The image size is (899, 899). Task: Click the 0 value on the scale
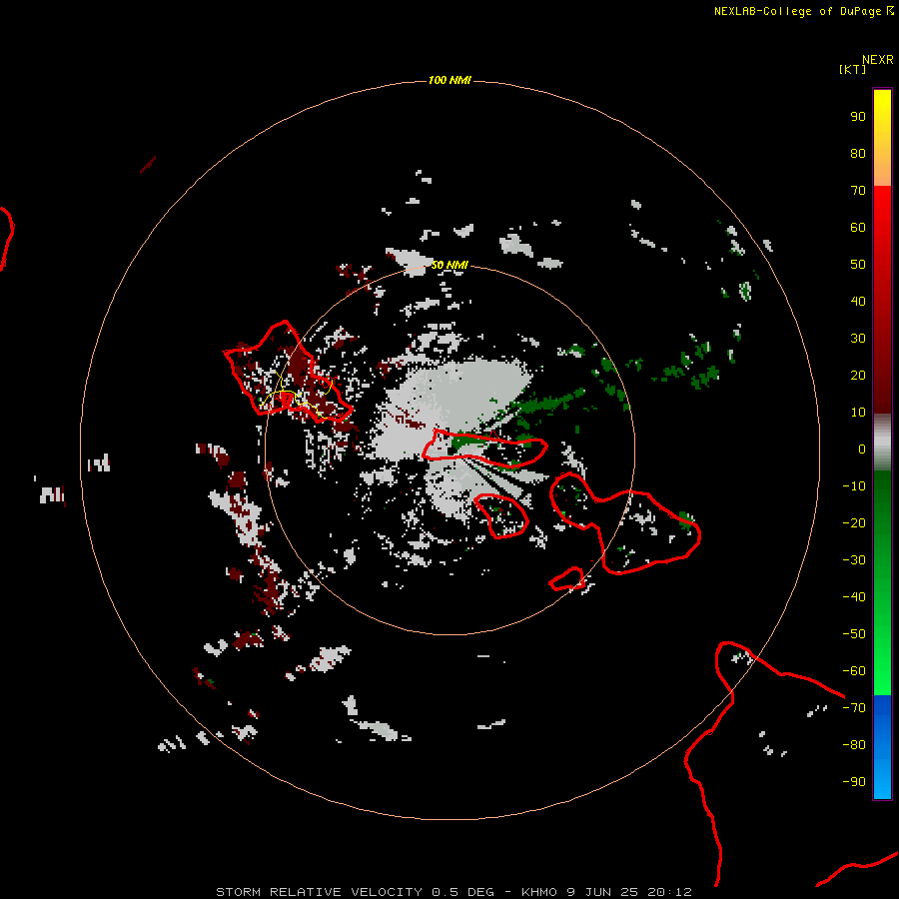pos(862,449)
